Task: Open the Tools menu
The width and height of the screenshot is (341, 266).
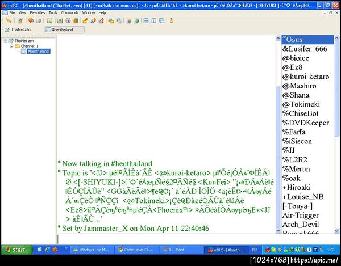Action: pos(53,13)
